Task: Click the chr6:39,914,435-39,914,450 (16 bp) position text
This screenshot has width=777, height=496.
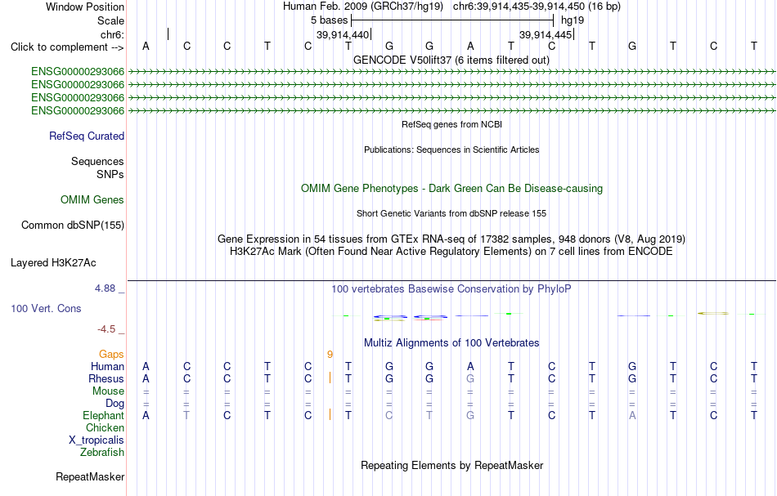Action: [x=537, y=7]
